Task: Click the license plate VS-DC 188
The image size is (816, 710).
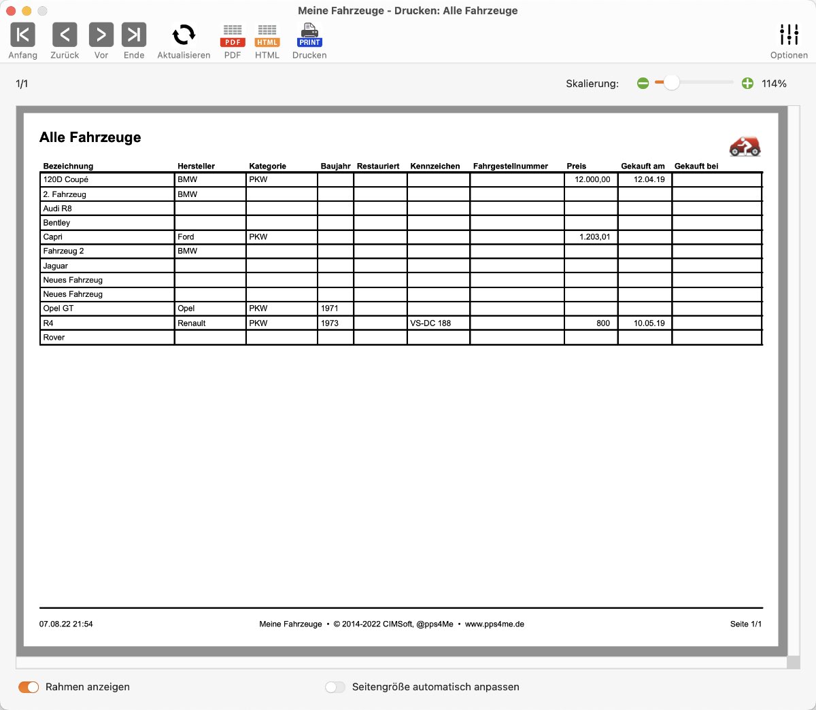Action: [439, 323]
